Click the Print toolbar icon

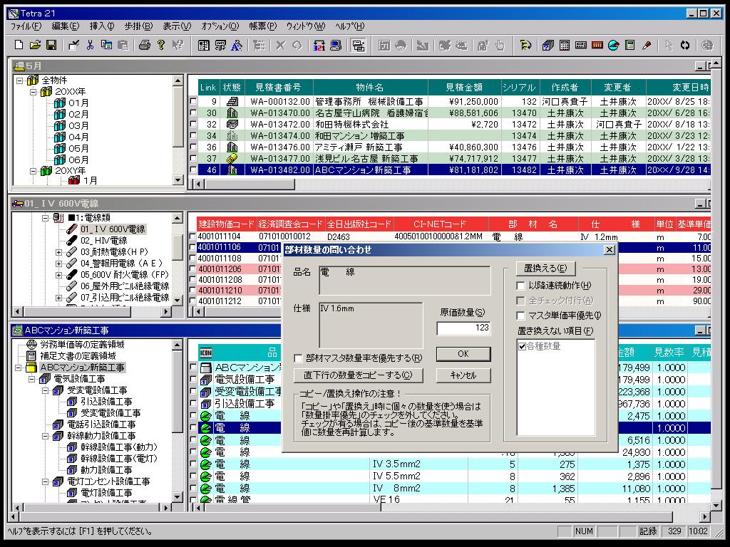[x=145, y=45]
